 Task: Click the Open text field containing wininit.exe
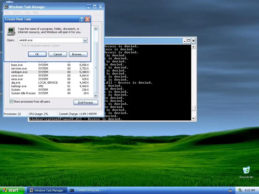pos(51,40)
